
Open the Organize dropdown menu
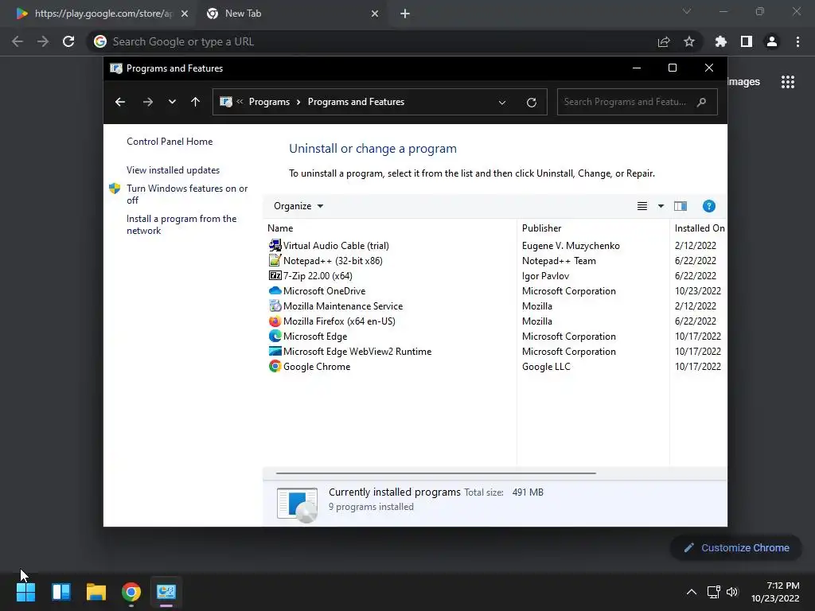click(298, 206)
